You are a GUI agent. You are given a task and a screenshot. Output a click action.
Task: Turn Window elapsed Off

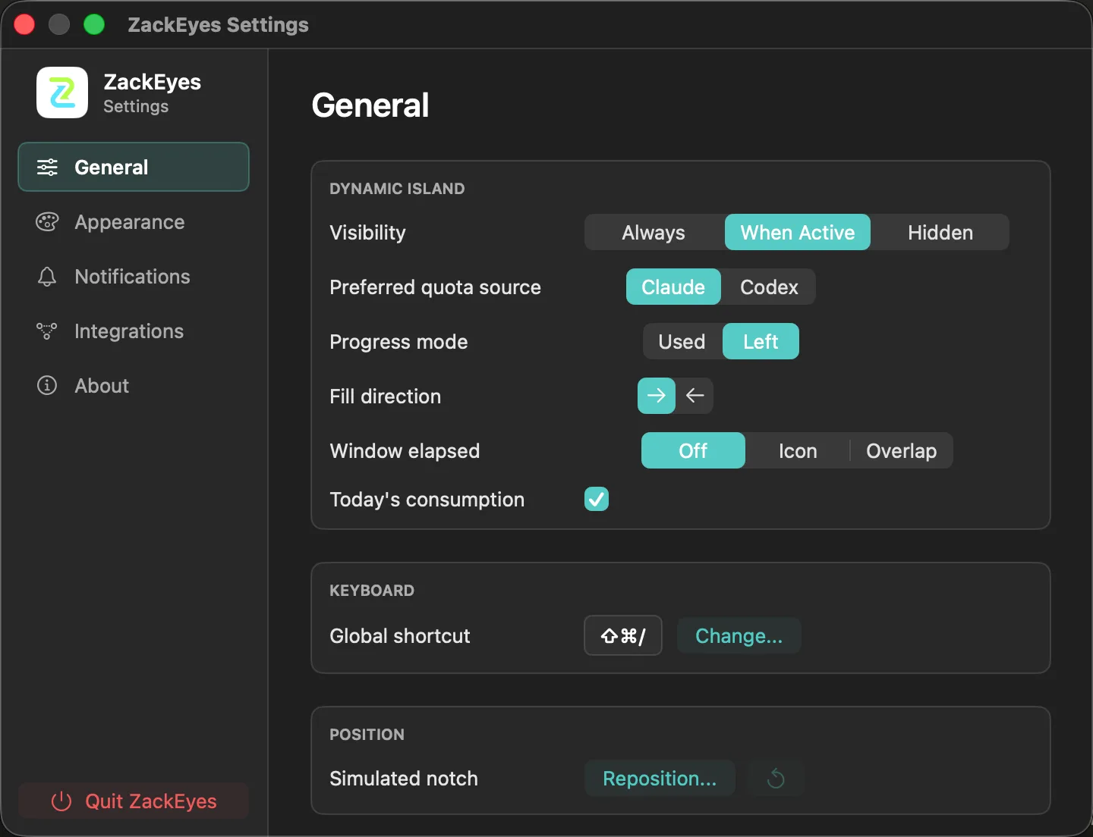(x=693, y=450)
